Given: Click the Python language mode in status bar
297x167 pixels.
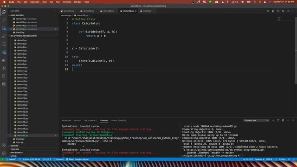Looking at the screenshot, I should click(x=282, y=159).
